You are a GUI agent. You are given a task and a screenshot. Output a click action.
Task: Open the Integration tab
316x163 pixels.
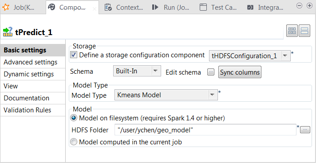point(265,8)
